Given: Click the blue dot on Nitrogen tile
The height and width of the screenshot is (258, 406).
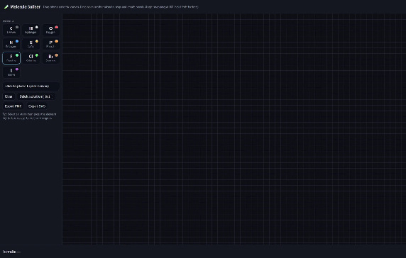Looking at the screenshot, I should pyautogui.click(x=17, y=41).
